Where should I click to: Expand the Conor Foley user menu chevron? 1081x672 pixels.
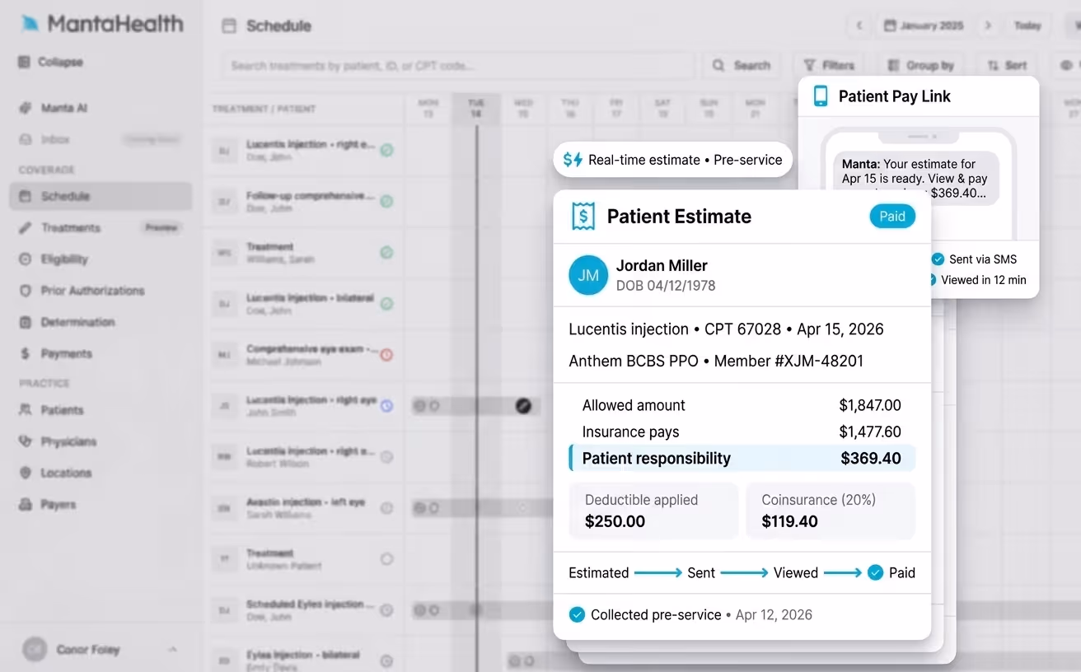point(172,650)
